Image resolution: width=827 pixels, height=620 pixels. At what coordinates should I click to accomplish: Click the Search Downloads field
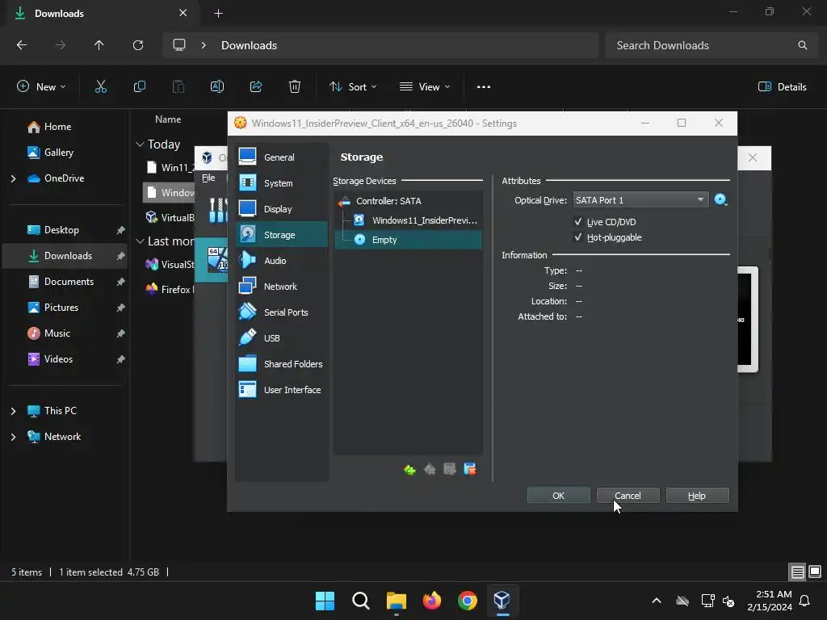coord(712,45)
